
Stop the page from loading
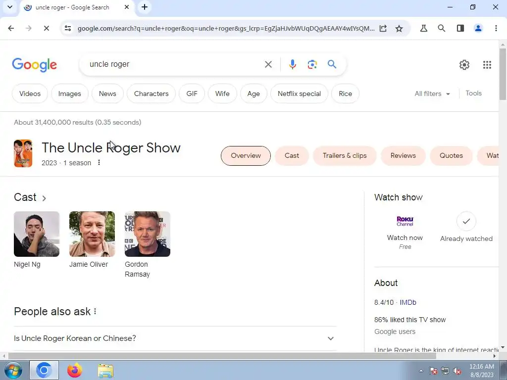(46, 28)
